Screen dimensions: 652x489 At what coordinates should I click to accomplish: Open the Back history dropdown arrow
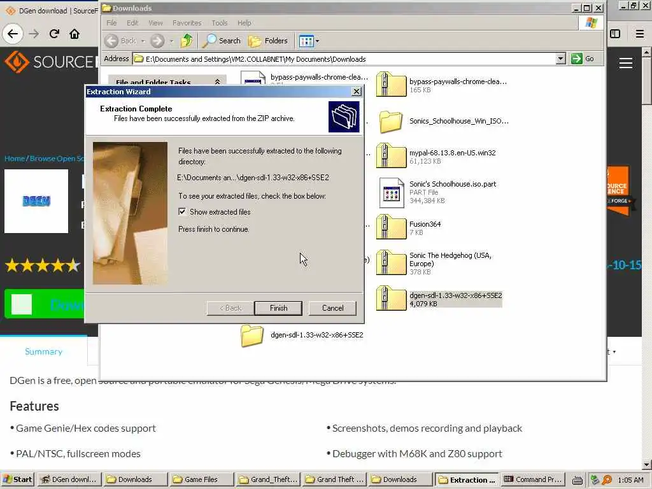point(143,41)
